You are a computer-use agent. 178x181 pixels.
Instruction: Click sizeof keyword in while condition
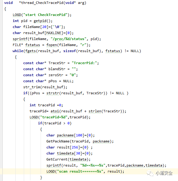pos(69,51)
